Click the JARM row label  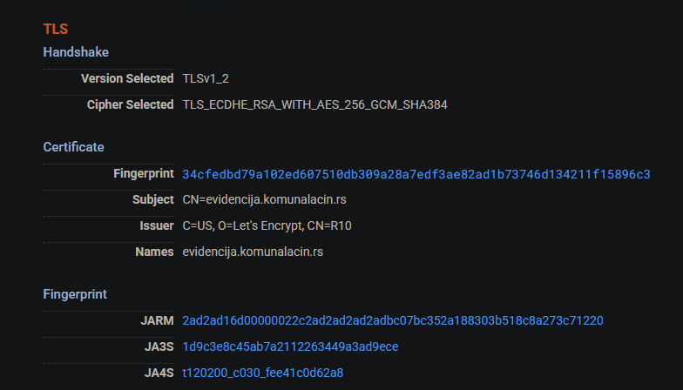(157, 320)
